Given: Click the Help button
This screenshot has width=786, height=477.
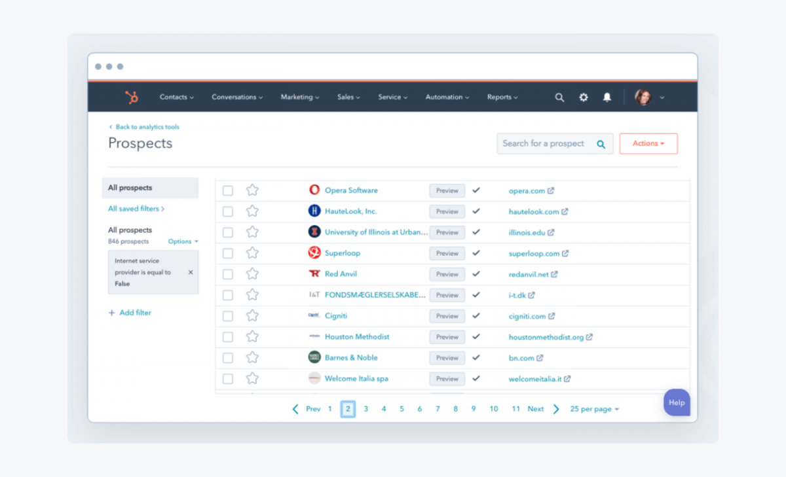Looking at the screenshot, I should [x=677, y=402].
